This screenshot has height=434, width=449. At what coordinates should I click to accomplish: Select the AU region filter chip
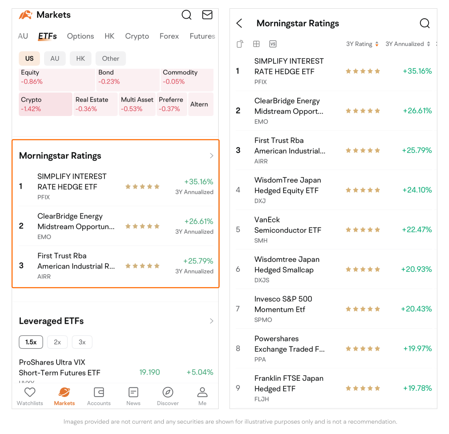[55, 59]
